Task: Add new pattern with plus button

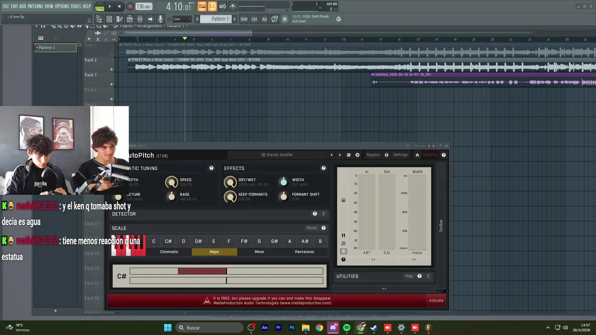Action: pyautogui.click(x=234, y=19)
